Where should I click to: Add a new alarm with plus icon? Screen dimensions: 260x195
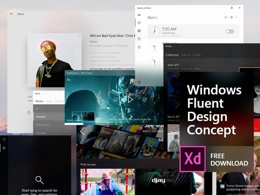click(226, 17)
